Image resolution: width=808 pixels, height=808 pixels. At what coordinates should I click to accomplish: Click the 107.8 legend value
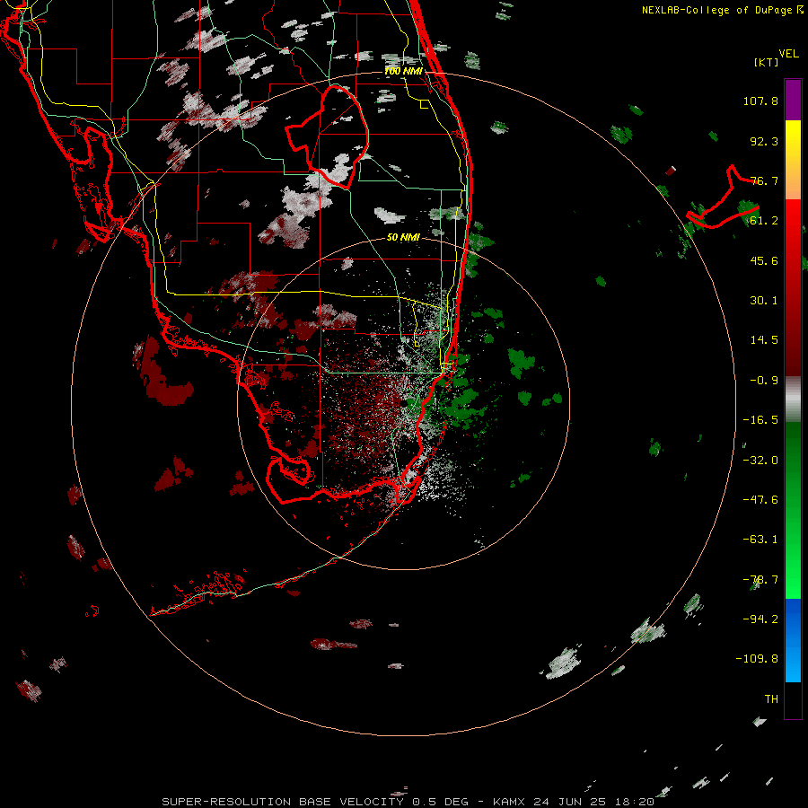point(760,101)
